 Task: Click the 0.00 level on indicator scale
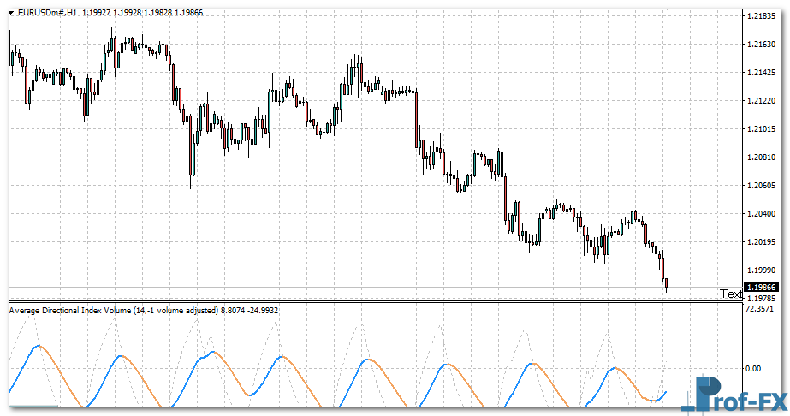click(753, 368)
